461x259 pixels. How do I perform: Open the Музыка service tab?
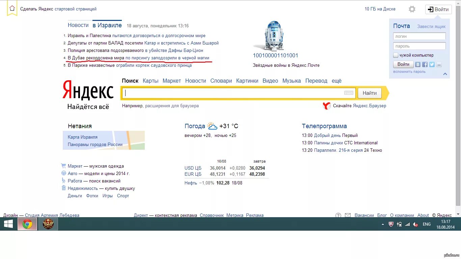[292, 81]
